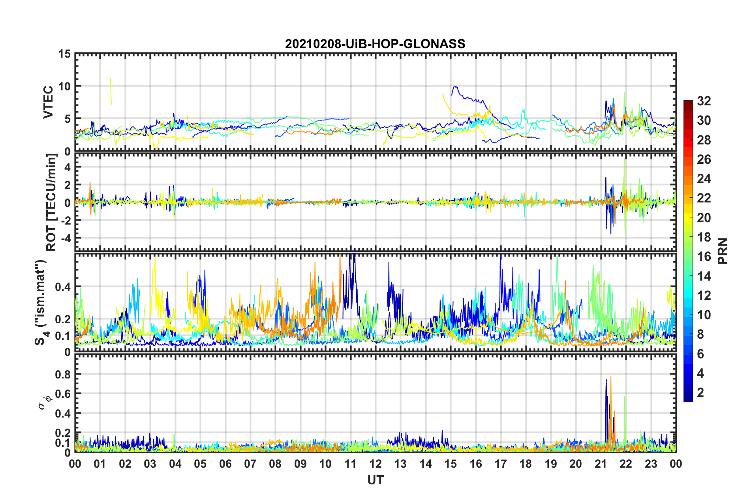Click x-axis hour label 11
Image resolution: width=751 pixels, height=502 pixels.
(x=351, y=464)
